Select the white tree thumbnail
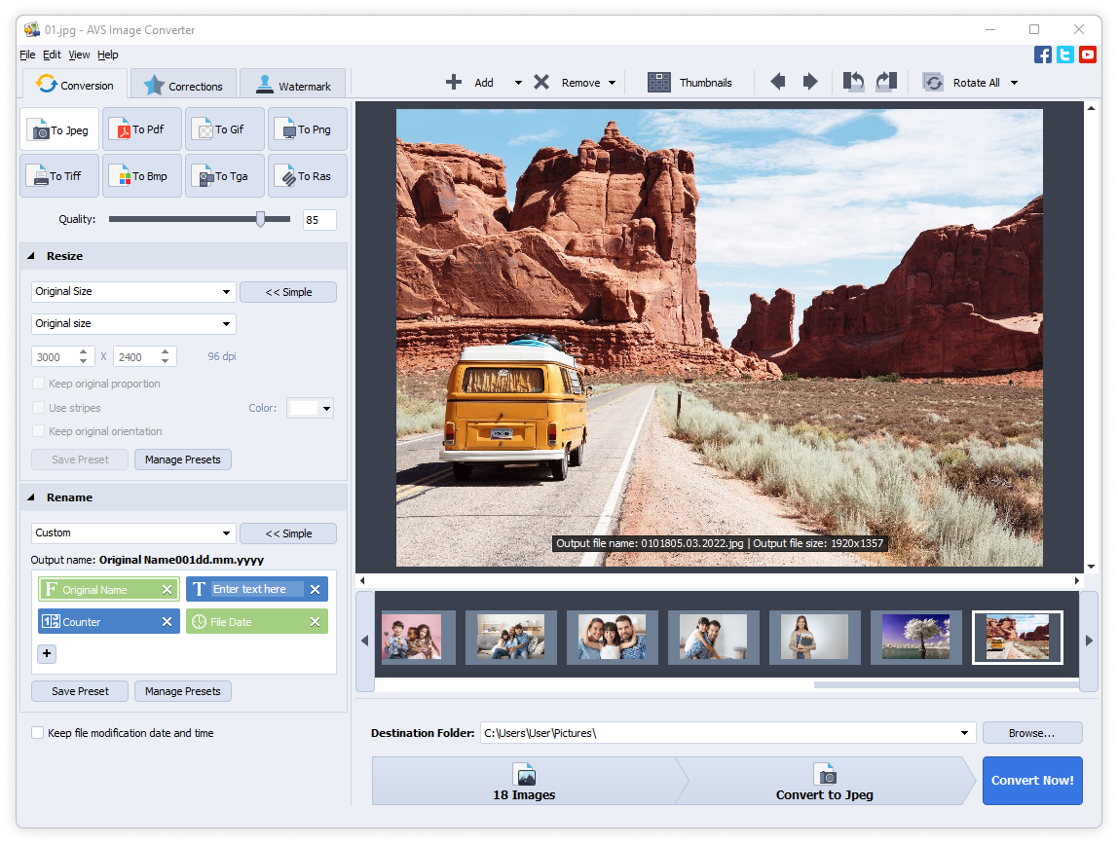 coord(916,637)
